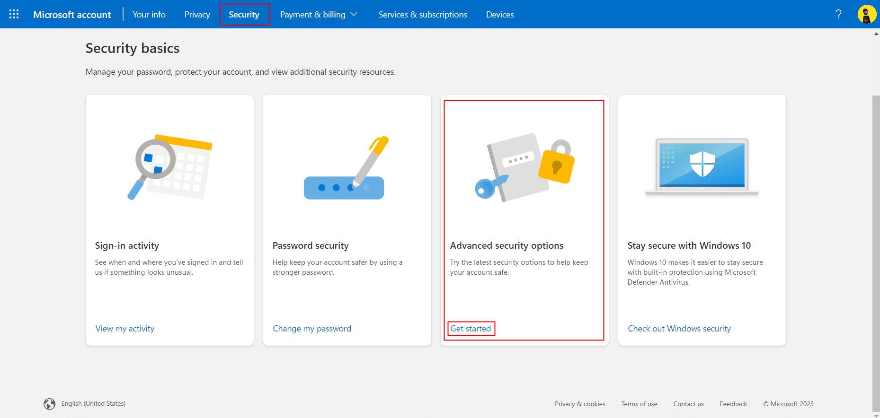Image resolution: width=880 pixels, height=418 pixels.
Task: Click the View my activity link
Action: point(125,329)
